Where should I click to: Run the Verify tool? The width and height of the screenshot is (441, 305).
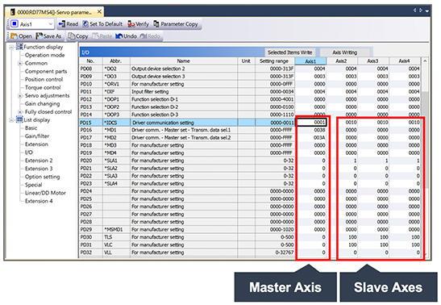[x=131, y=24]
